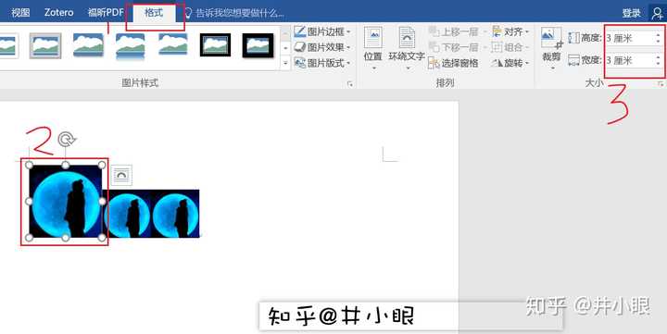Click 上移一层 bring forward icon

[x=434, y=31]
